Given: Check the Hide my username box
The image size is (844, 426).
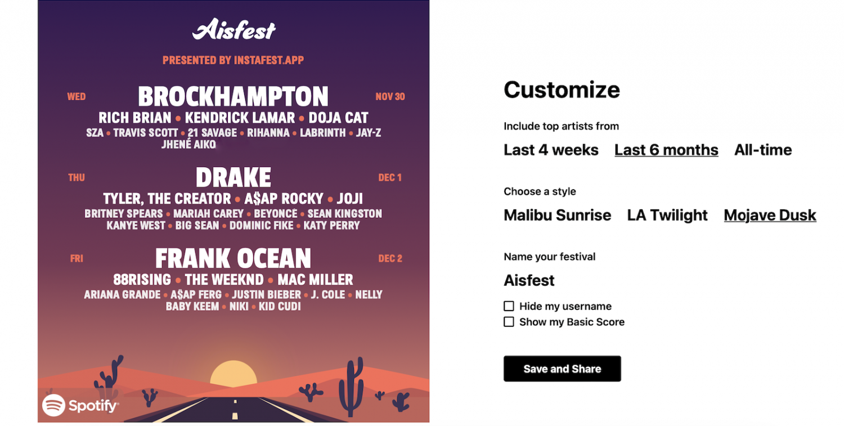Looking at the screenshot, I should click(x=509, y=306).
